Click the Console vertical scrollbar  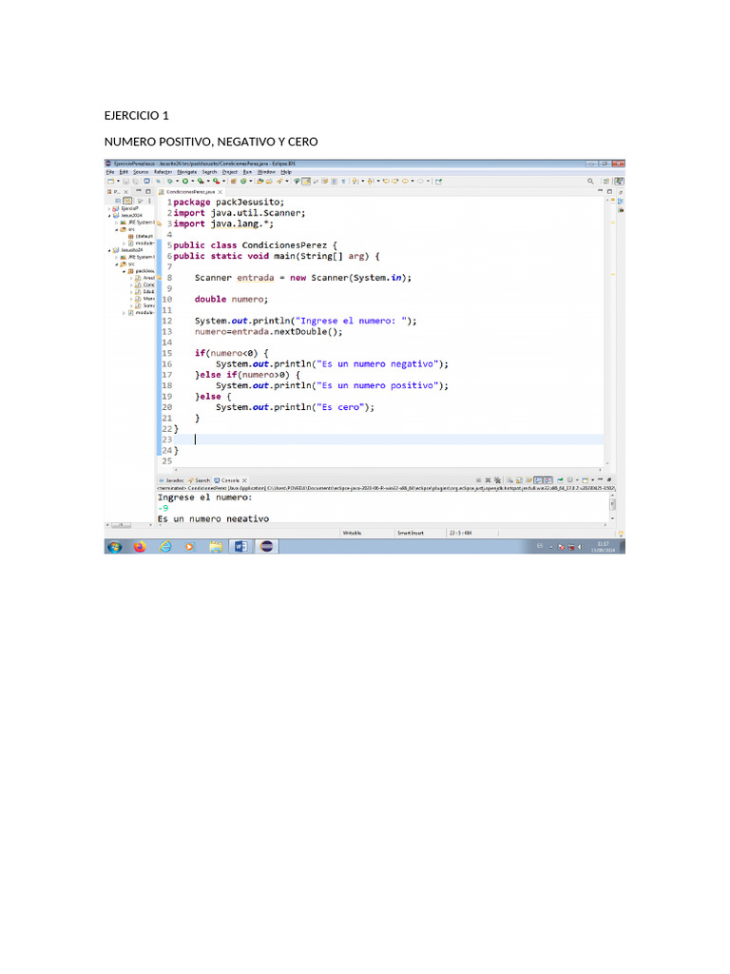pos(613,506)
